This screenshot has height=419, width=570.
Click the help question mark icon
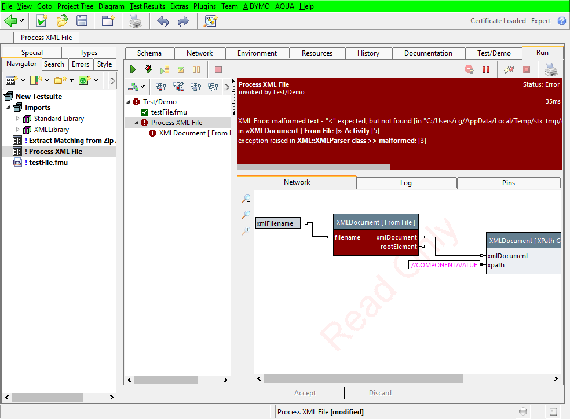(561, 21)
